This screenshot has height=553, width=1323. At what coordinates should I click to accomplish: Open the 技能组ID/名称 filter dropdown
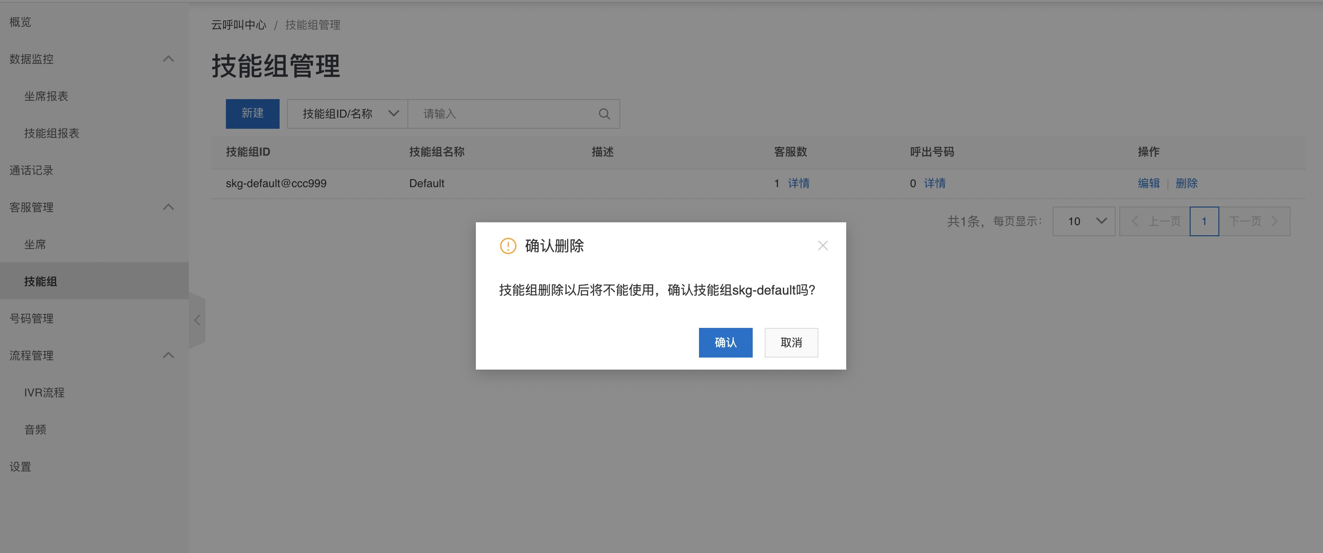point(347,113)
